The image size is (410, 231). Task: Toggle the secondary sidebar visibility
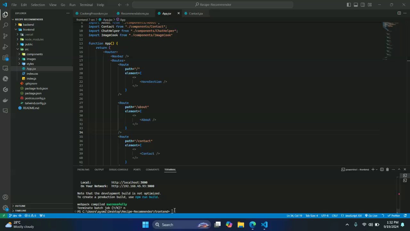pyautogui.click(x=363, y=5)
